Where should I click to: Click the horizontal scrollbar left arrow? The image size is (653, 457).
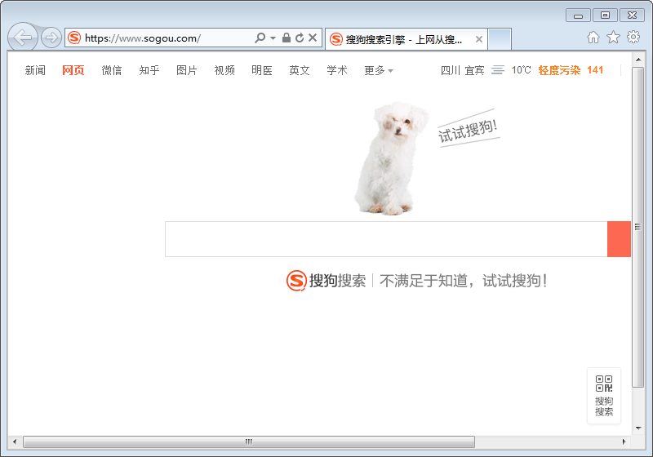[x=15, y=441]
